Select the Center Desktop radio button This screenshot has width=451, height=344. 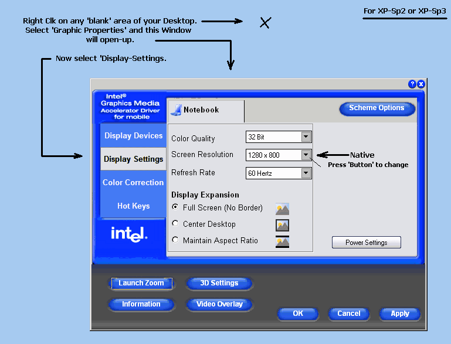[175, 223]
